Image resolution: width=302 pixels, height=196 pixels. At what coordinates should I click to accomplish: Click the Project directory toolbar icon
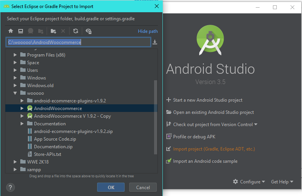[x=31, y=31]
